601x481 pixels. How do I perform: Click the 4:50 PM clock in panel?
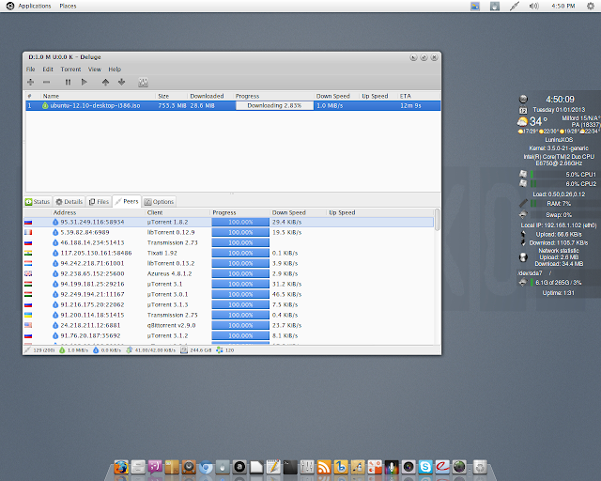tap(563, 6)
